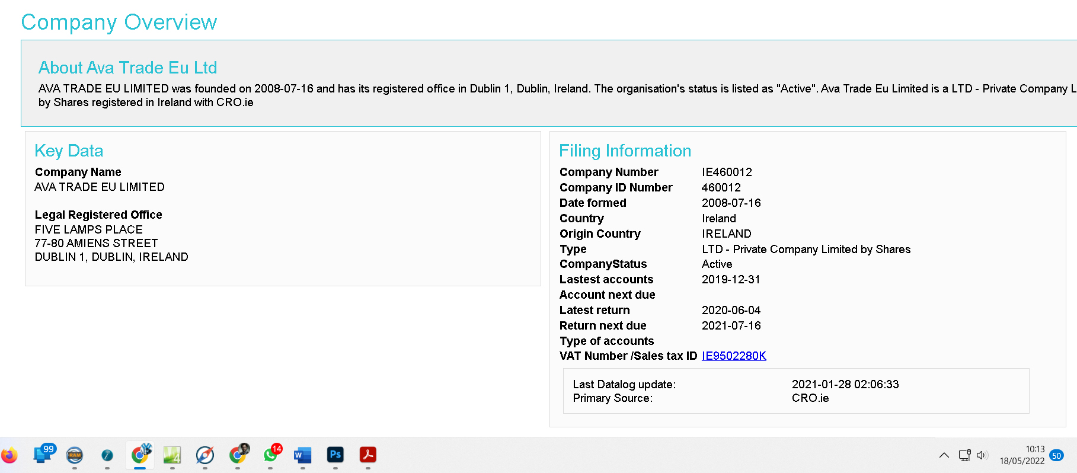
Task: Select the Origin Country value IRELAND
Action: [727, 234]
